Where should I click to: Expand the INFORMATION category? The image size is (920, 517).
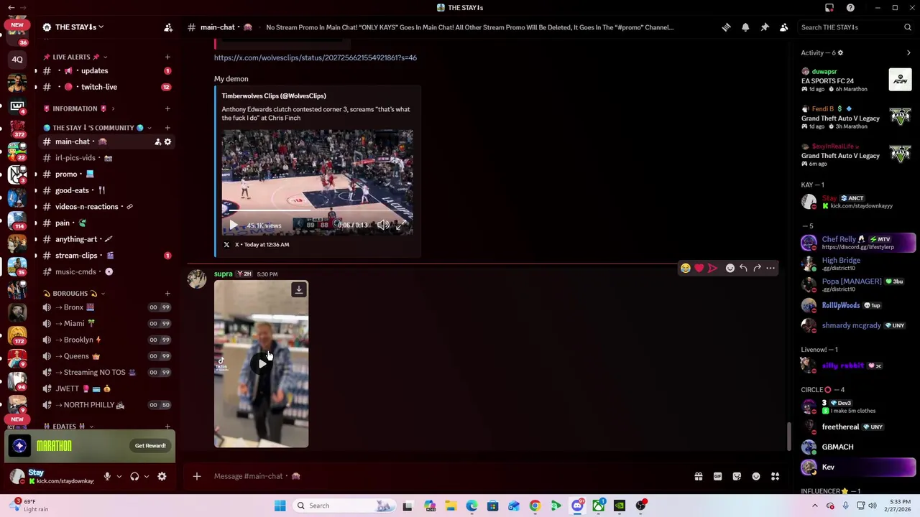[78, 108]
